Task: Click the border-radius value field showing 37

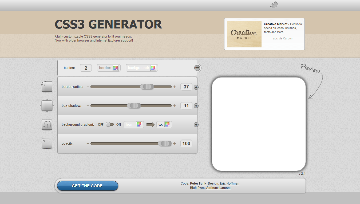Action: point(186,87)
